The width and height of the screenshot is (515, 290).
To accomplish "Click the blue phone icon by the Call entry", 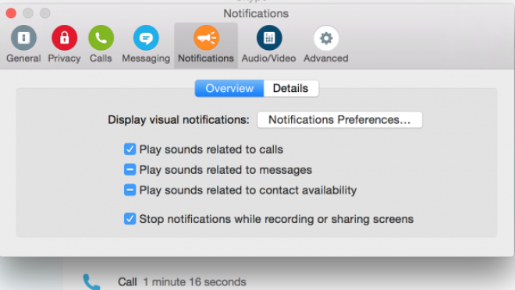I will (91, 281).
